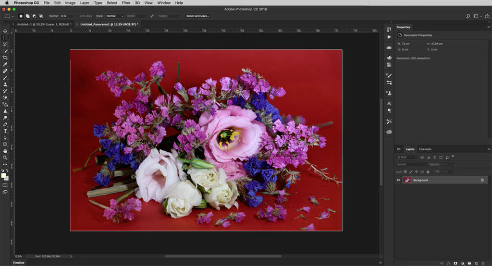Switch to the Channels tab

click(425, 149)
